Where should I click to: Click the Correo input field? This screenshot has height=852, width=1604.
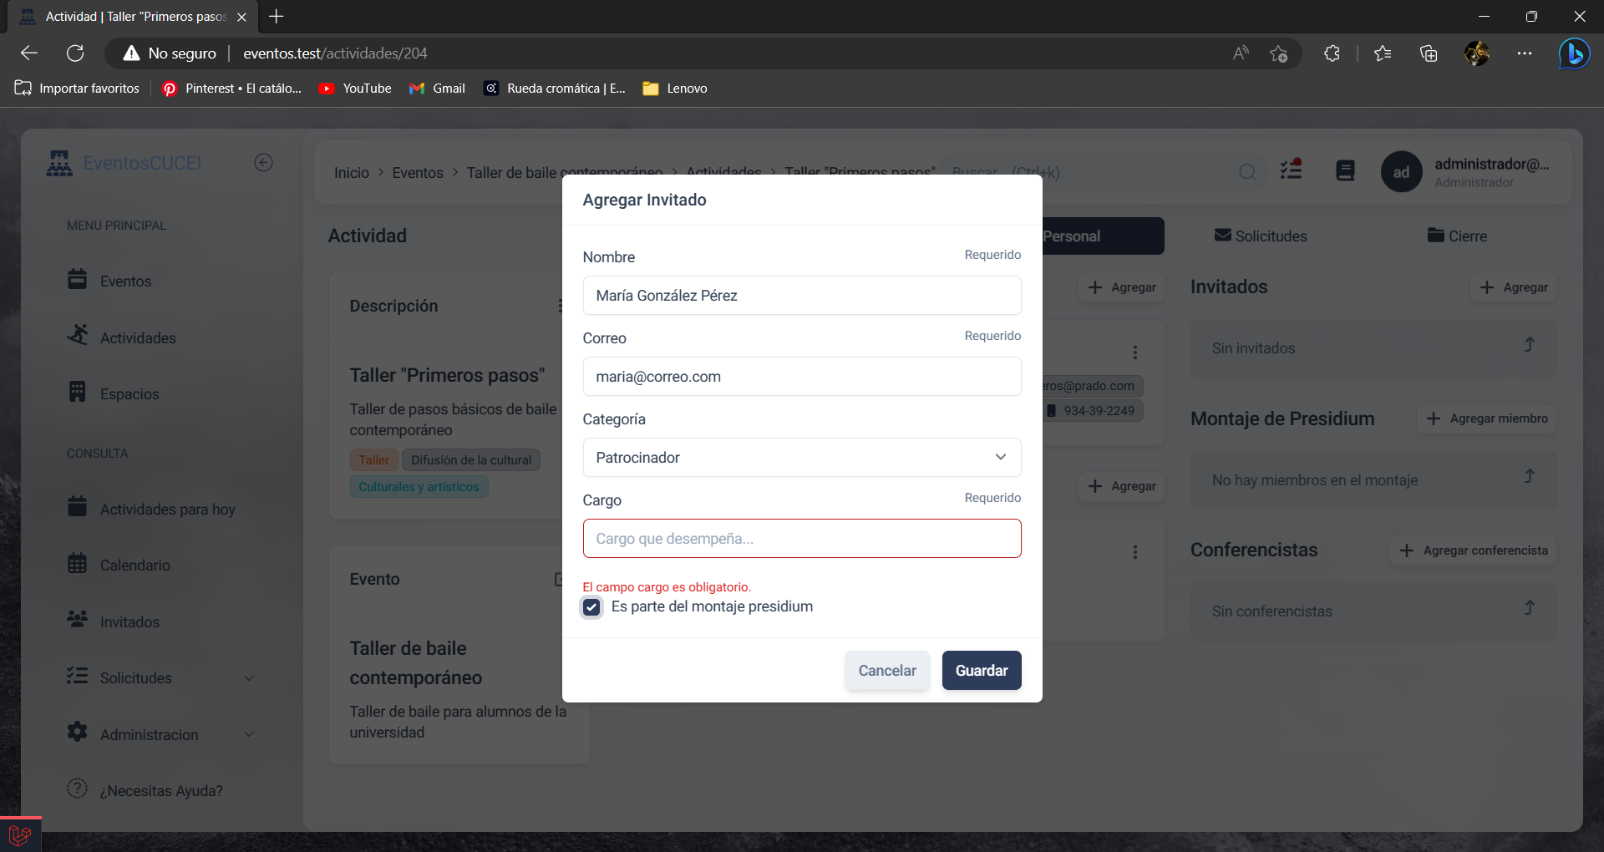click(x=801, y=377)
